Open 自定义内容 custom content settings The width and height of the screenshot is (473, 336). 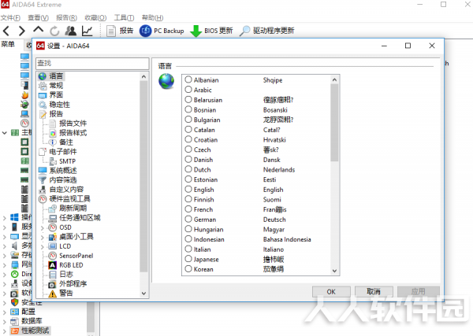pos(61,190)
